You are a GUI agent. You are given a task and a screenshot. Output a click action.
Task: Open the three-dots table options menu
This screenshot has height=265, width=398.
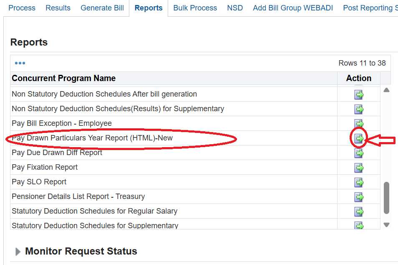20,63
